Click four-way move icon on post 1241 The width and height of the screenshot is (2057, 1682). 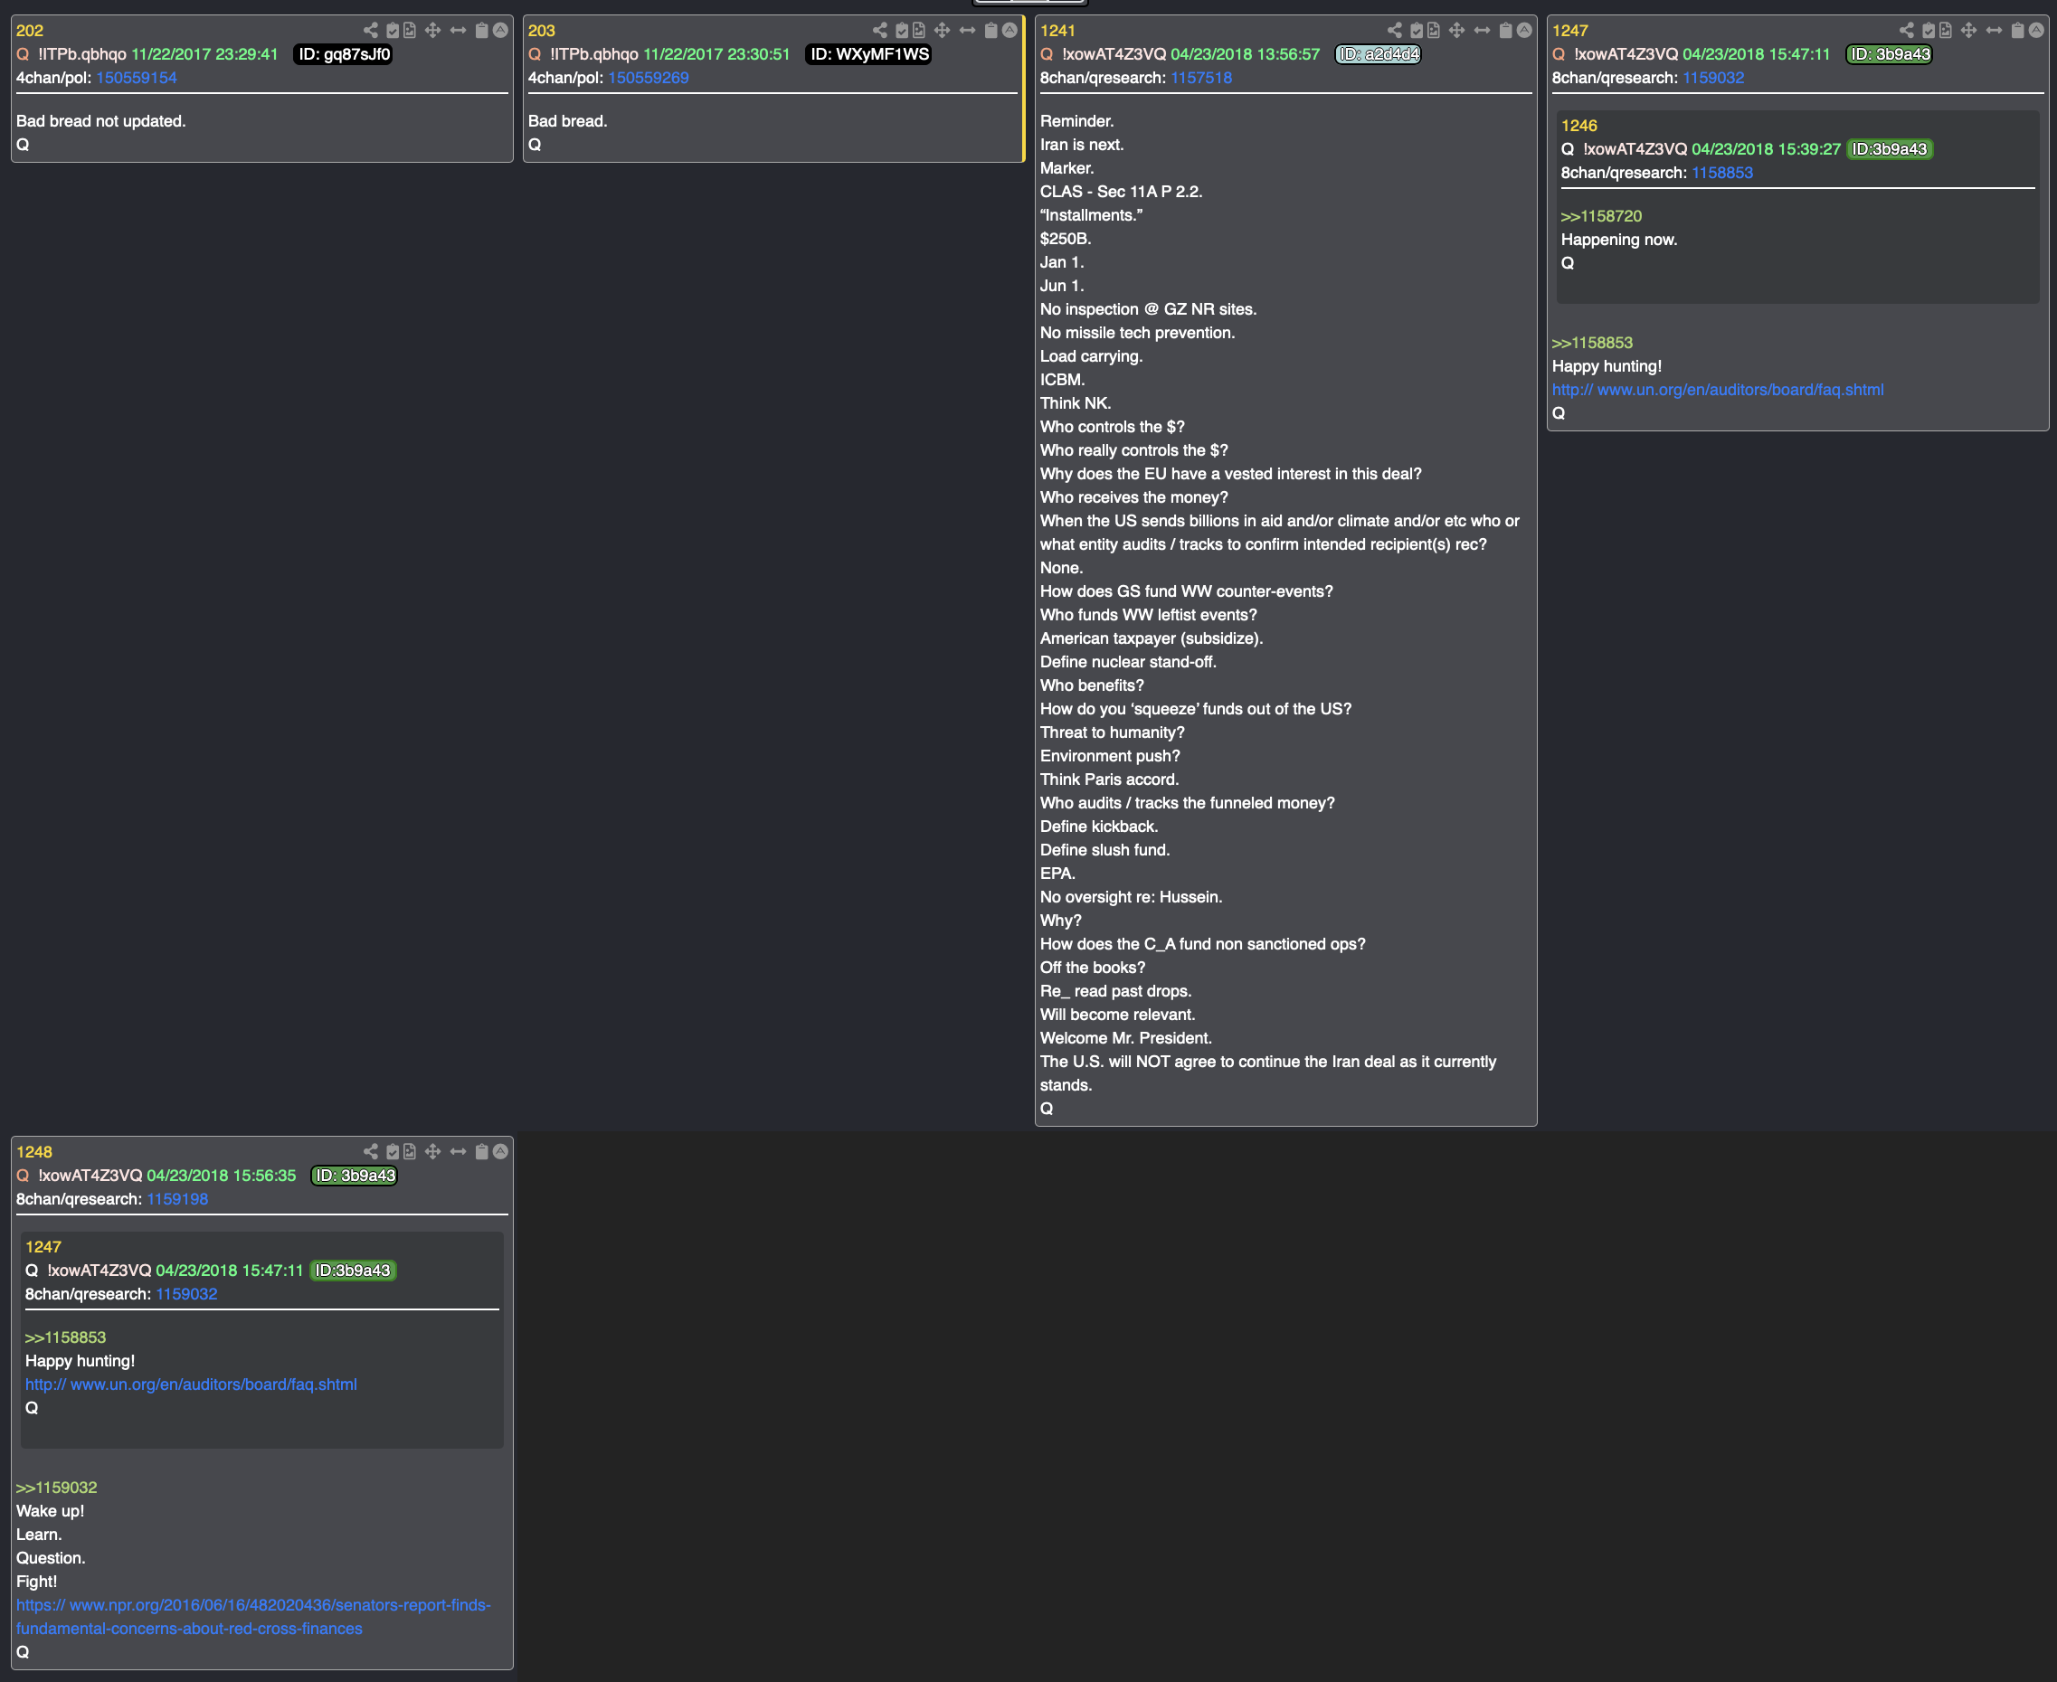pyautogui.click(x=1456, y=30)
